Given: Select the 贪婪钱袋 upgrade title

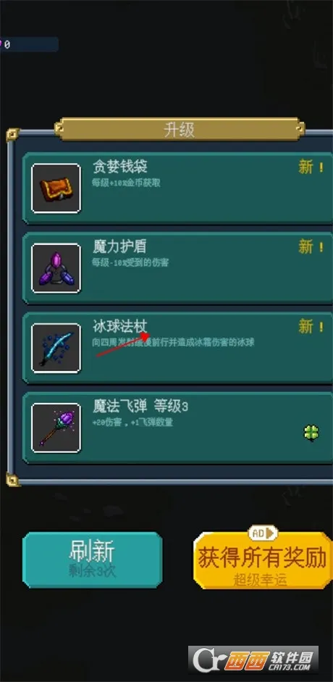Looking at the screenshot, I should tap(120, 167).
